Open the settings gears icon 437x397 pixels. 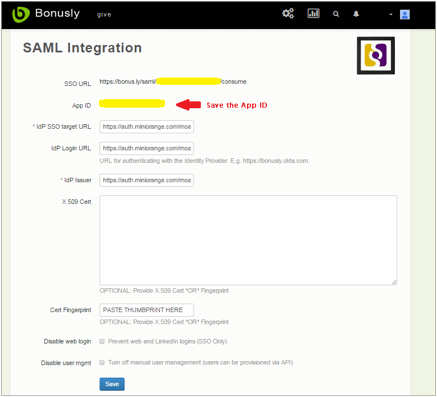pos(287,13)
